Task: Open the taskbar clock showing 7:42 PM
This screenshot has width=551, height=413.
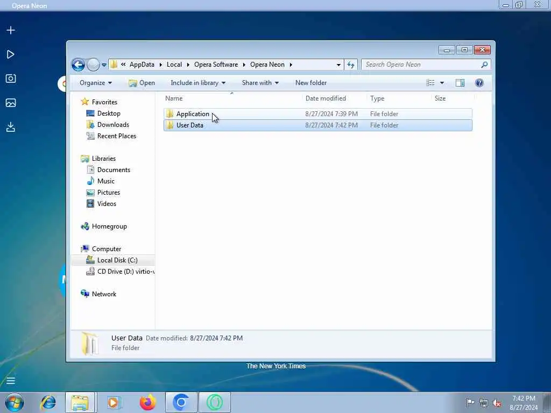Action: [x=524, y=403]
